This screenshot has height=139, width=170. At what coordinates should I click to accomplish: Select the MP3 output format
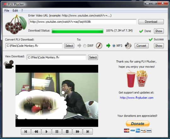click(x=114, y=46)
